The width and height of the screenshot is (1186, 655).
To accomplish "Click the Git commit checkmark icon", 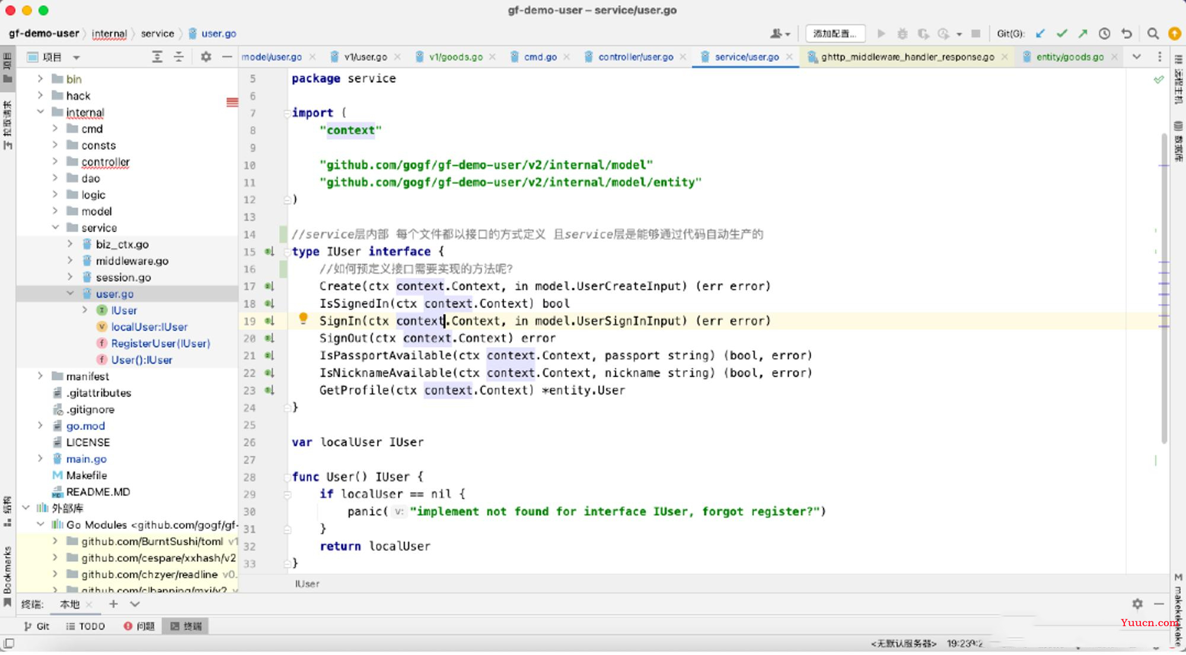I will pyautogui.click(x=1061, y=34).
